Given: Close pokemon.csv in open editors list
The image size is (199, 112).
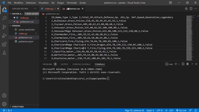Looking at the screenshot, I should point(14,22).
